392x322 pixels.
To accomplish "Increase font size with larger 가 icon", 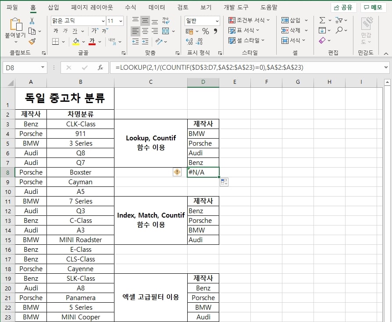I will coord(95,31).
